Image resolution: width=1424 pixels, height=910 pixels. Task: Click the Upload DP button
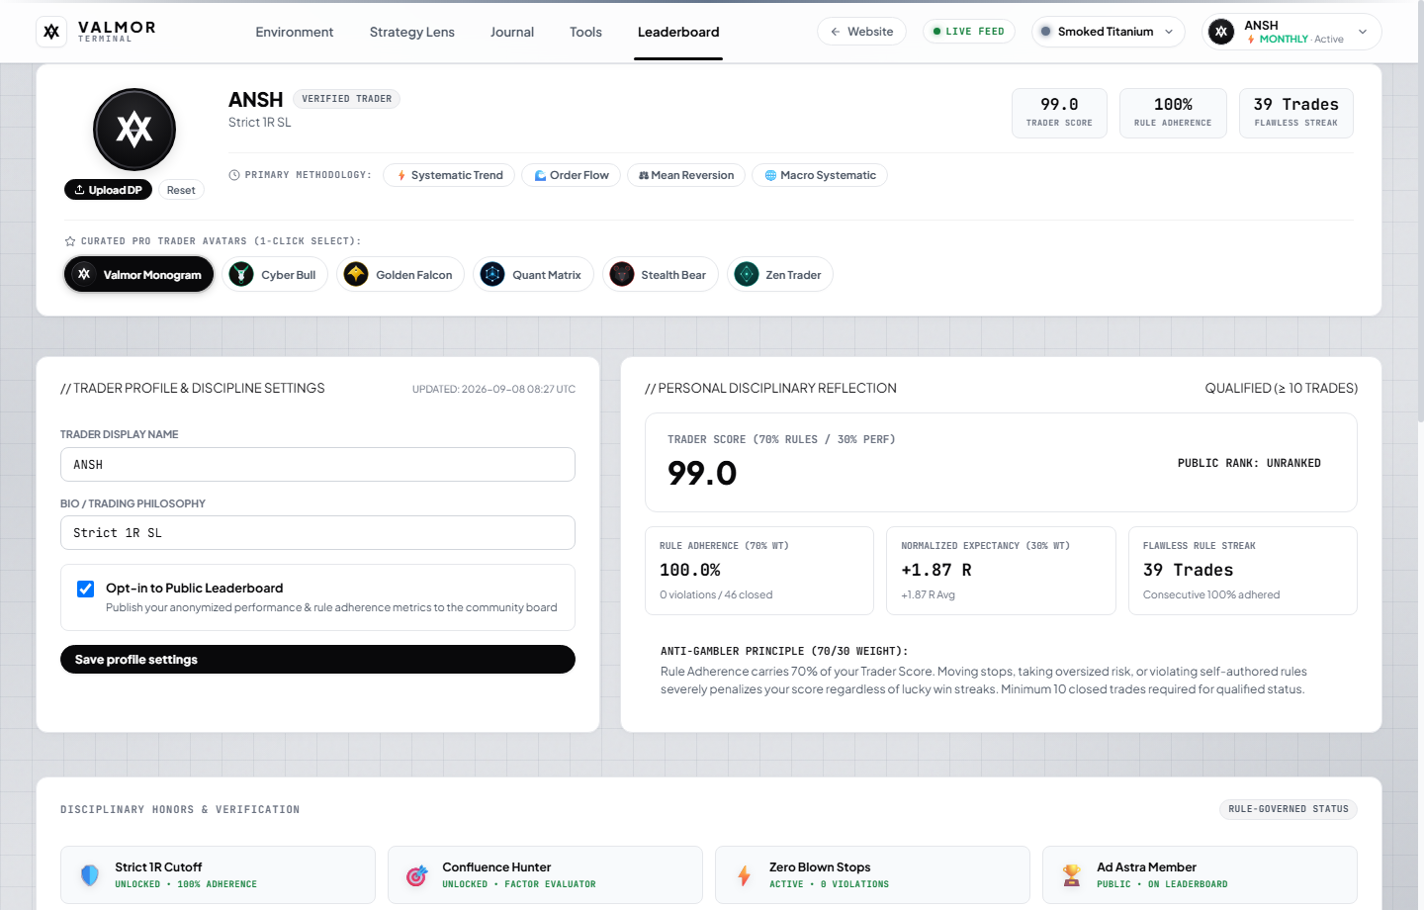109,190
